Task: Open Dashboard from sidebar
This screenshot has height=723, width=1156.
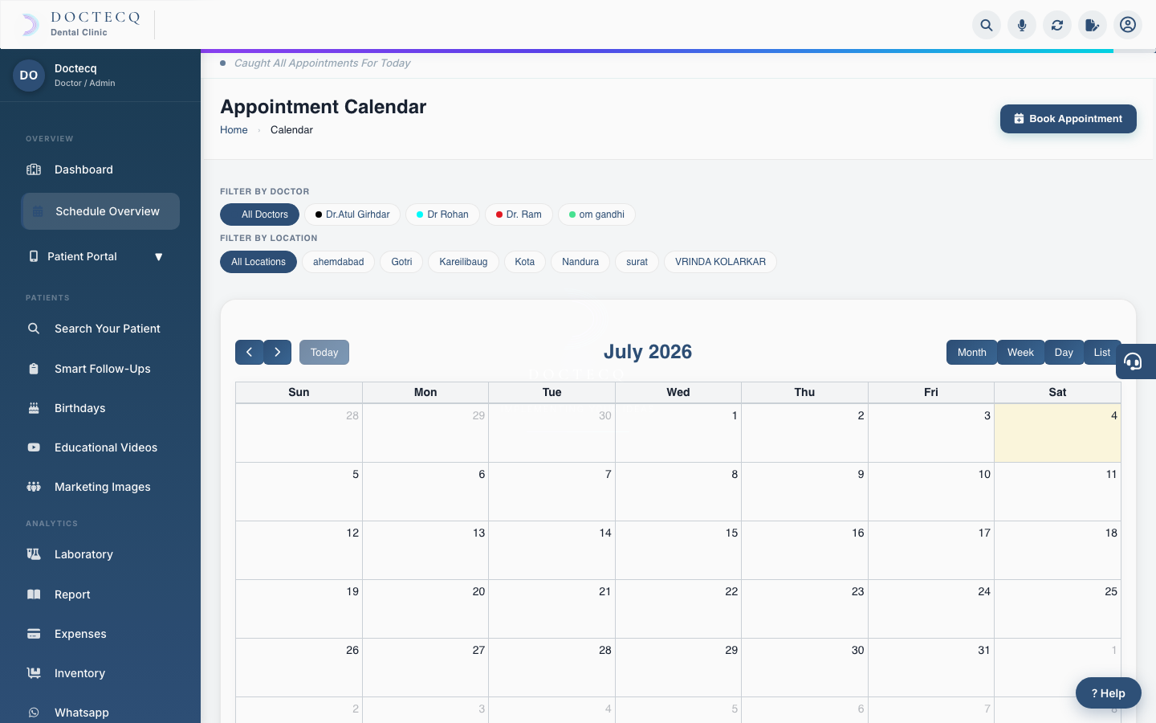Action: click(x=100, y=170)
